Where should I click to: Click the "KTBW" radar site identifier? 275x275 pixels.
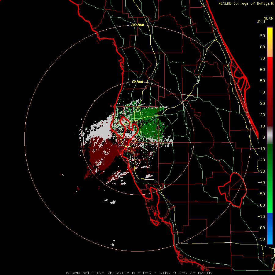coord(165,273)
